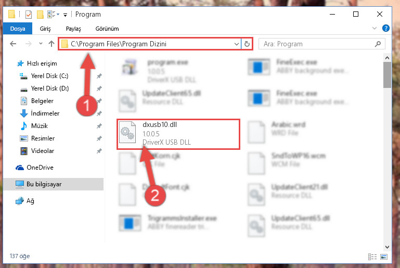Click the Properties checkmark quick access icon

29,15
